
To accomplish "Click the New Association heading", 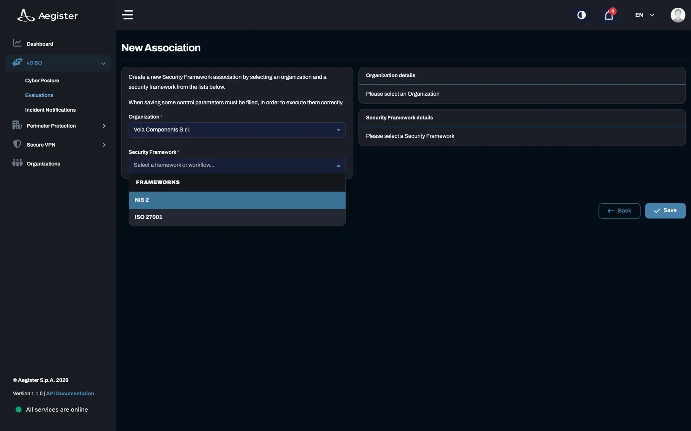I will (x=161, y=48).
